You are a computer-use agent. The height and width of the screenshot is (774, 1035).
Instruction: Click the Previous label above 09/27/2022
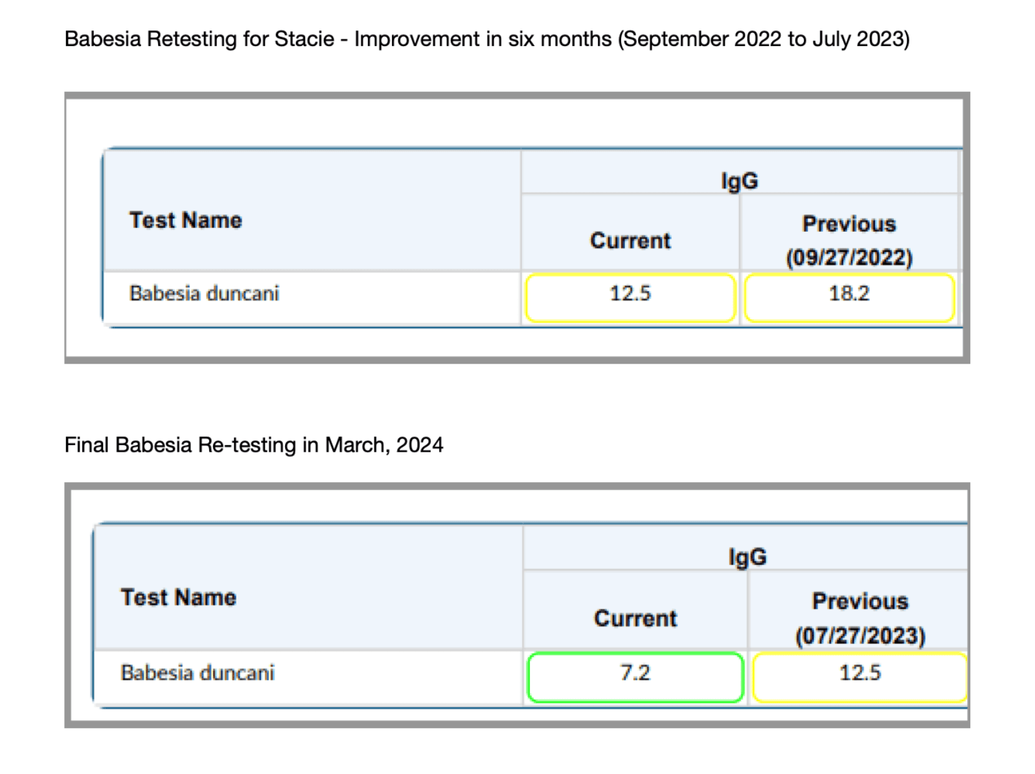click(x=848, y=224)
